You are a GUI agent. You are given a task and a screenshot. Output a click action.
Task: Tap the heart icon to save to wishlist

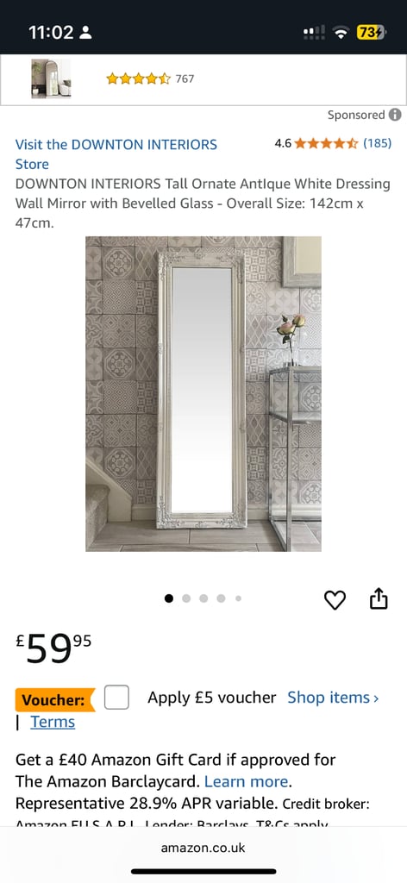pyautogui.click(x=335, y=600)
